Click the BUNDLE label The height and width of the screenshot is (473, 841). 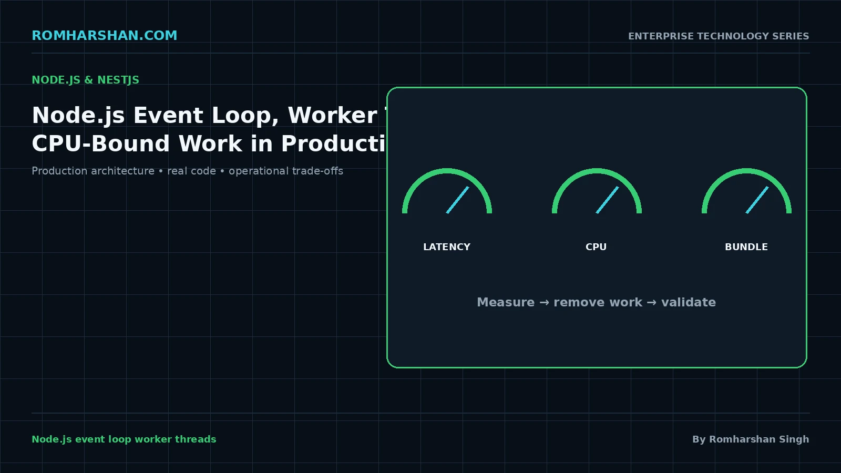(746, 247)
